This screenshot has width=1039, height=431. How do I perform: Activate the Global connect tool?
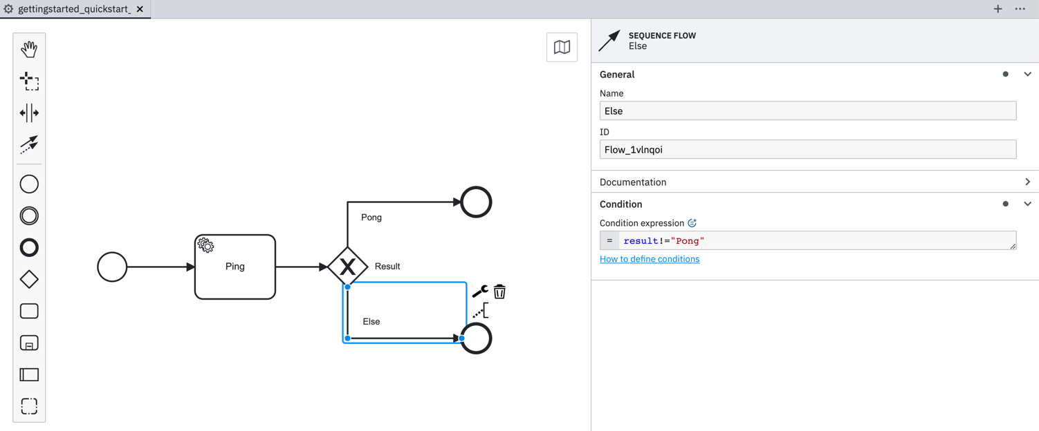29,146
